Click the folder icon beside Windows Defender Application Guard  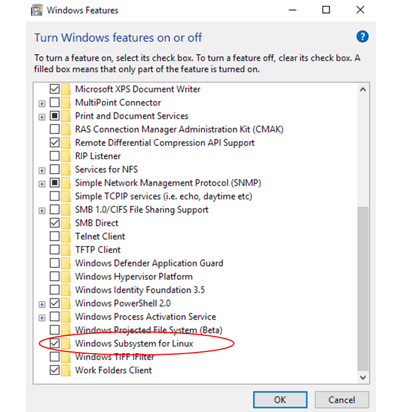(66, 263)
